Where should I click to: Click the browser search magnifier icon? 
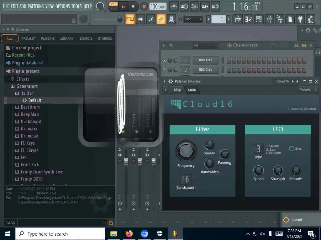click(x=111, y=223)
